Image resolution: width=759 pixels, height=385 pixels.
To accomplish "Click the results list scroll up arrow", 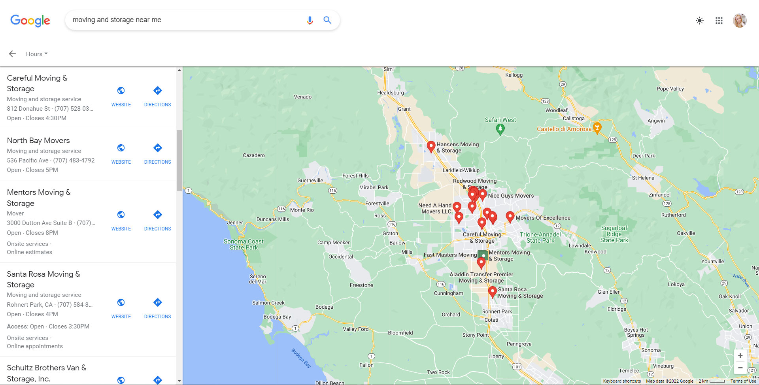I will pyautogui.click(x=179, y=70).
